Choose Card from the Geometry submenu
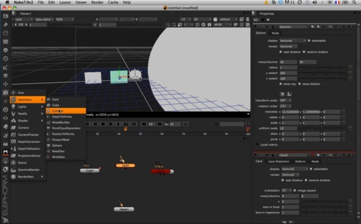Viewport: 361px width, 224px height. coord(66,99)
